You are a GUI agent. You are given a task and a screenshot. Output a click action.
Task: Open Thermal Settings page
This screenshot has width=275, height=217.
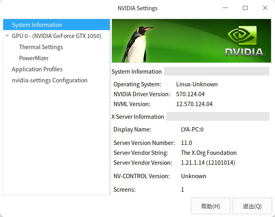(x=41, y=47)
